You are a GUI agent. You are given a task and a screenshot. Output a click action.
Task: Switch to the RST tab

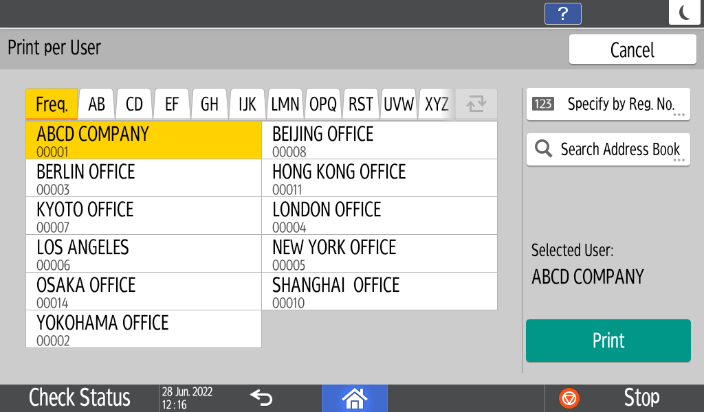(361, 104)
